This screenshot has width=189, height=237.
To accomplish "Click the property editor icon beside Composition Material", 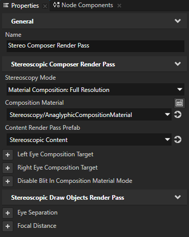I will click(179, 103).
